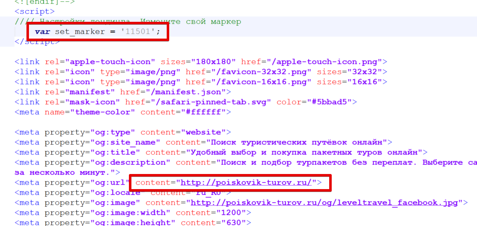
Task: Click the "og:type" property value
Action: tap(113, 132)
